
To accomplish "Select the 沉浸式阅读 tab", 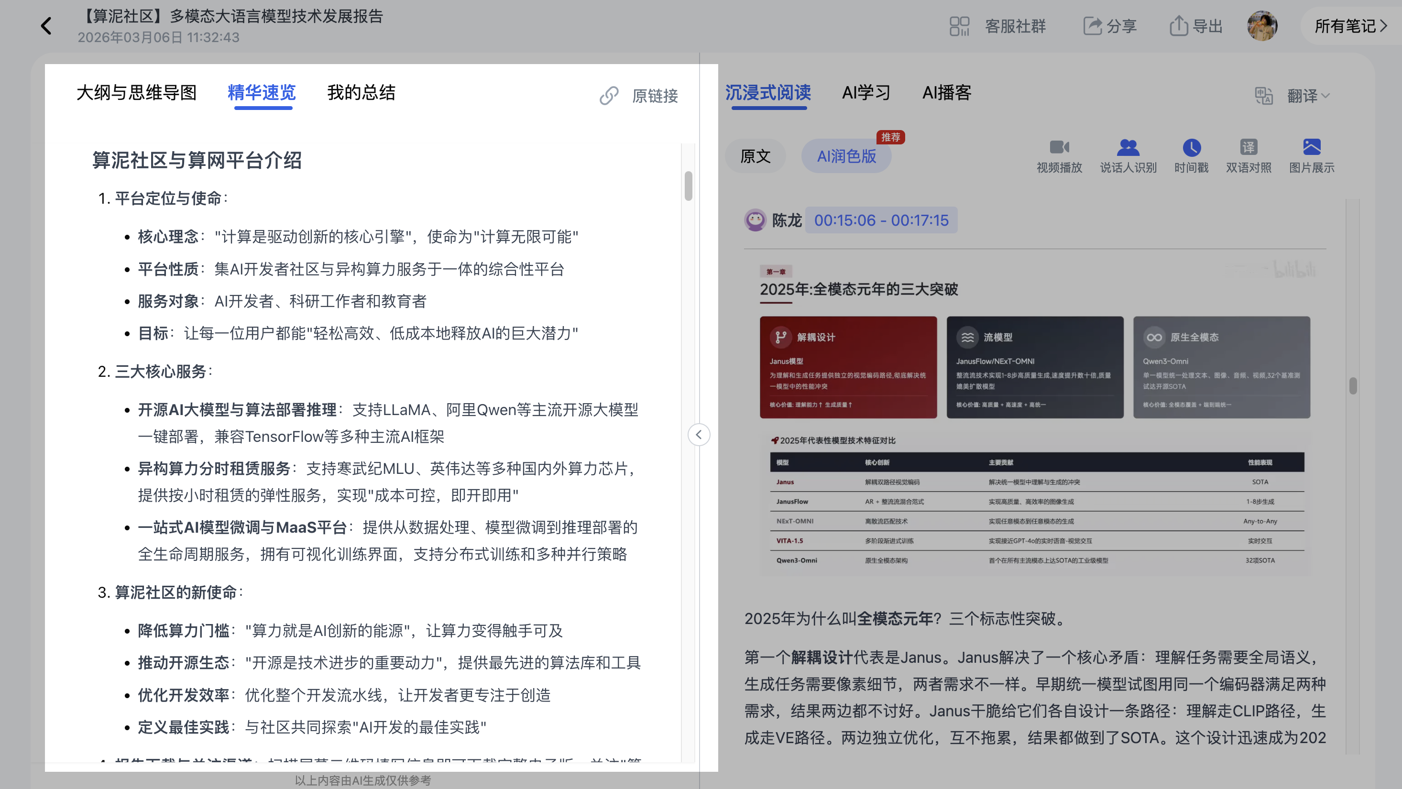I will pyautogui.click(x=768, y=92).
